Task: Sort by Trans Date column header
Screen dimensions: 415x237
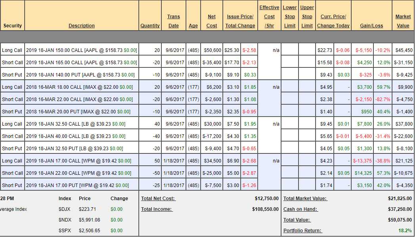Action: tap(173, 21)
